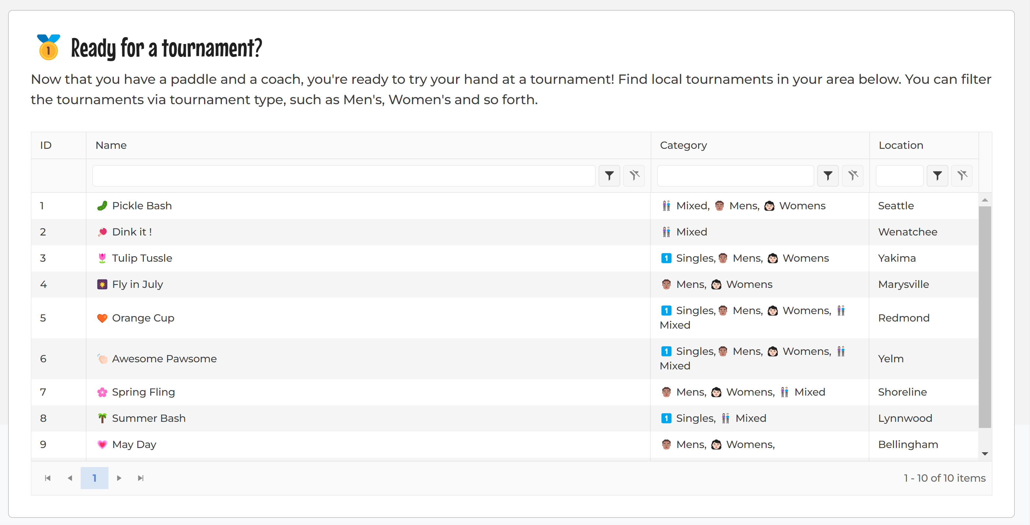Apply the Category column filter
The height and width of the screenshot is (525, 1030).
coord(828,176)
